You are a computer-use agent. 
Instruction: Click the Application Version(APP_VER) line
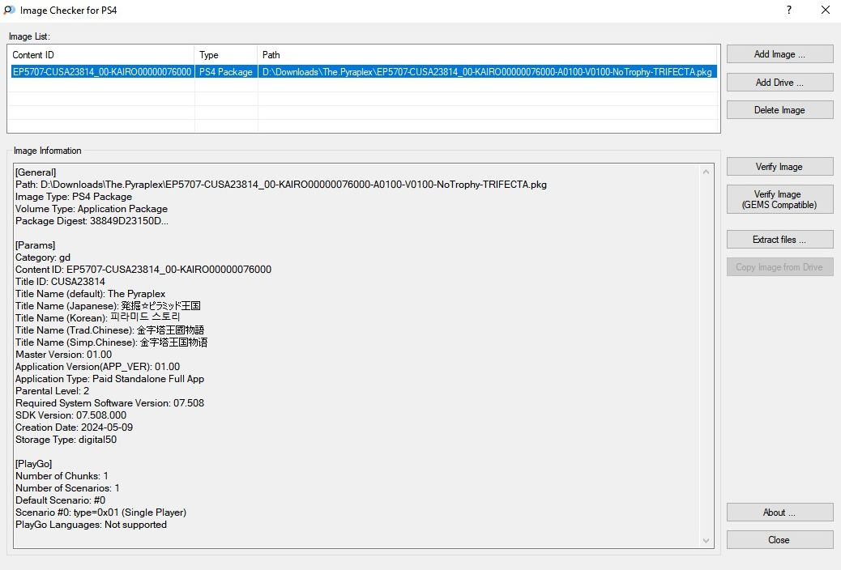coord(97,367)
